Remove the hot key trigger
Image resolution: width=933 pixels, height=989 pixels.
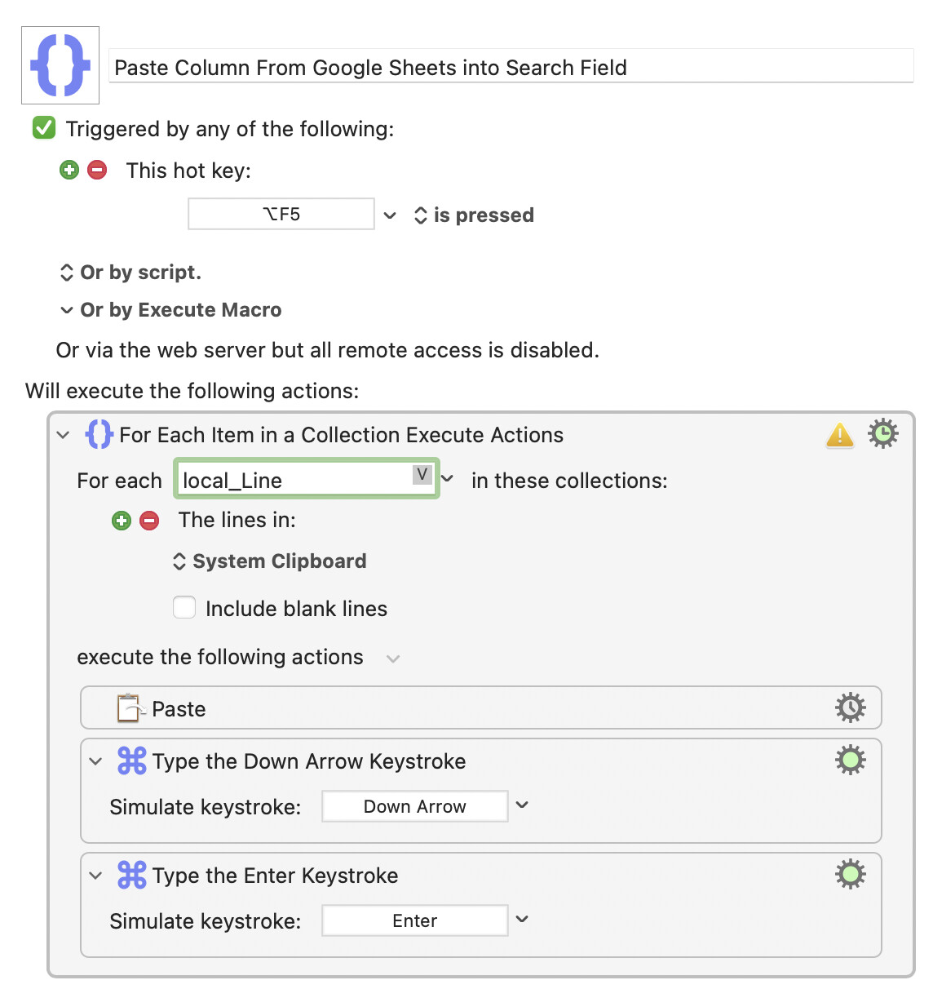97,170
